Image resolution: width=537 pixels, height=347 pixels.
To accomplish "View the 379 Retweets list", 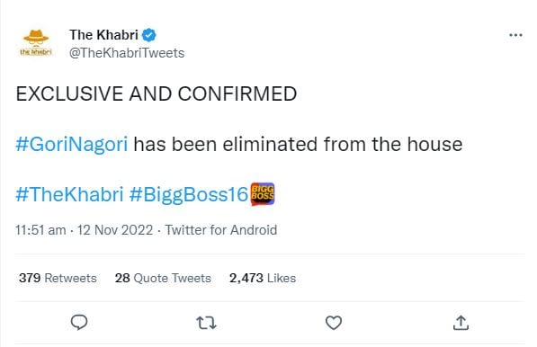I will coord(58,278).
